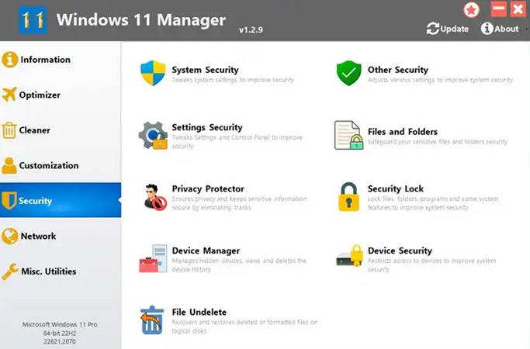Click 'Tweaks system settings to improve security' description
The width and height of the screenshot is (530, 349).
coord(233,80)
